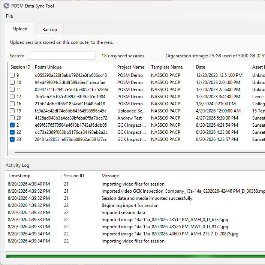
Task: Click the Andrew Test project name cell
Action: [129, 118]
